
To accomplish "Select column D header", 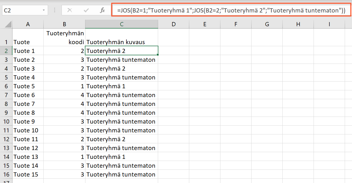I will pos(174,24).
